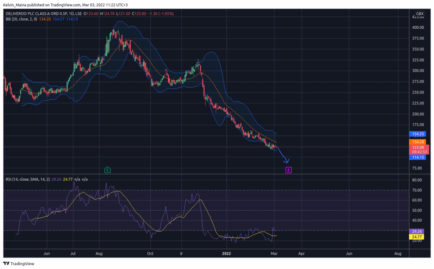The height and width of the screenshot is (269, 434).
Task: Click the 400.00 price axis label
Action: tap(418, 27)
